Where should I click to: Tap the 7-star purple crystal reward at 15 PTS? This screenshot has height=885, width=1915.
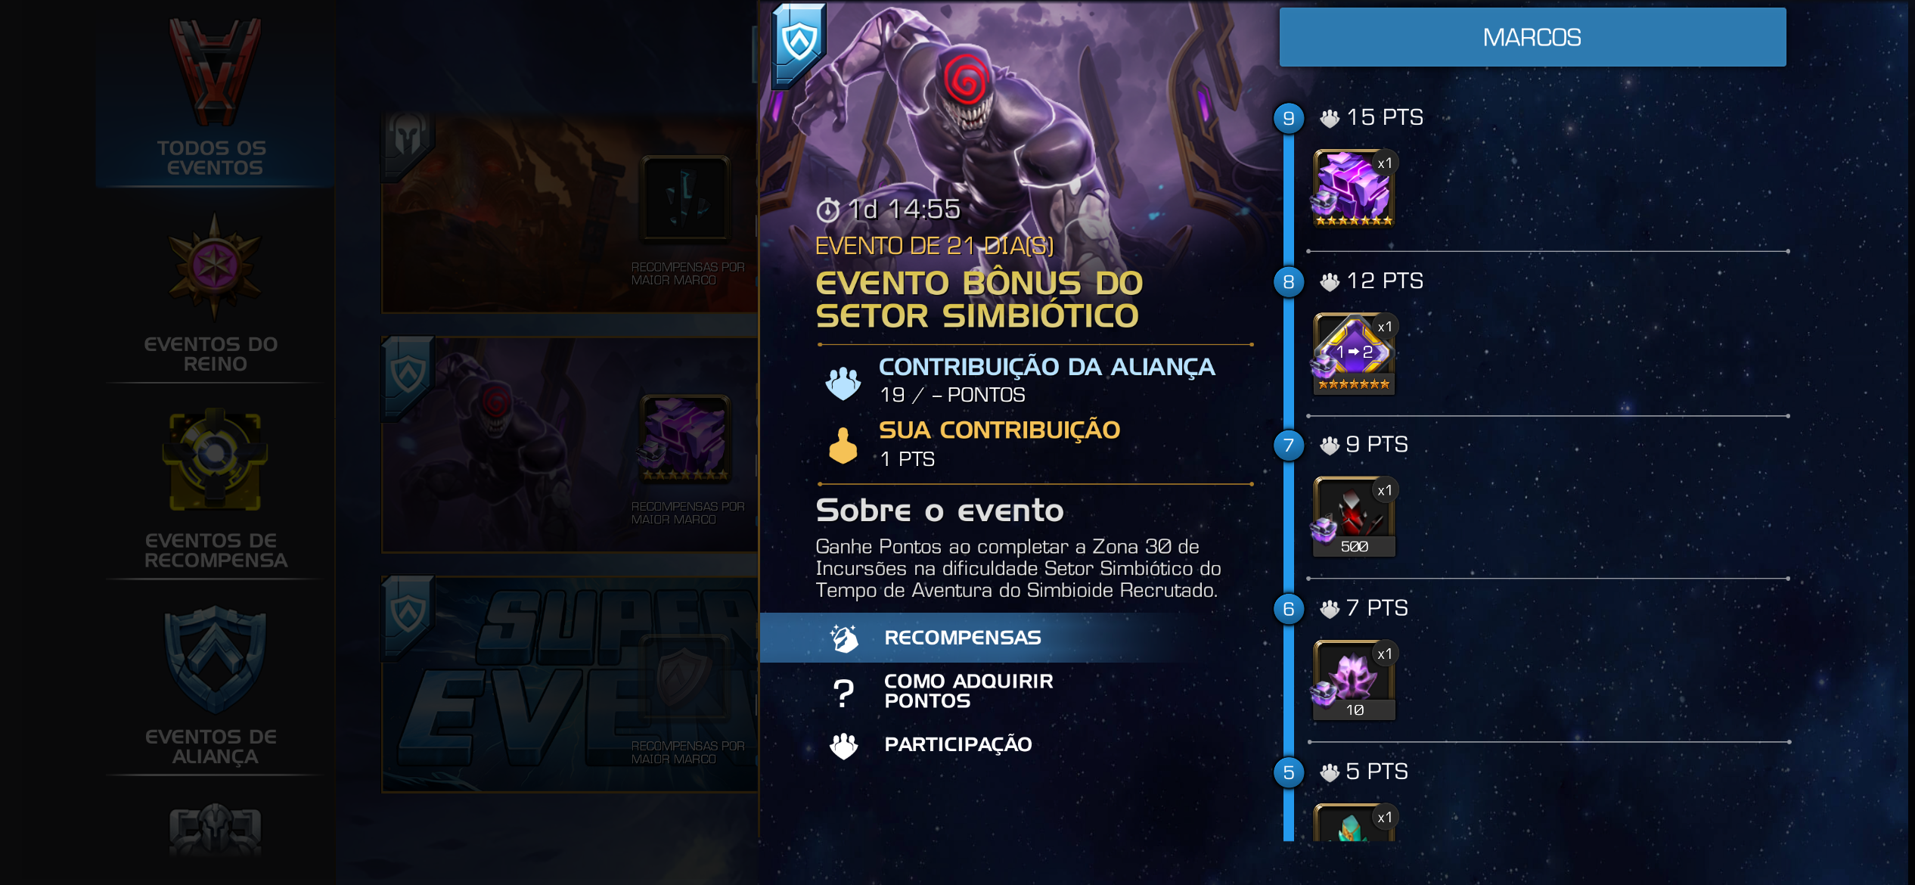(1354, 188)
